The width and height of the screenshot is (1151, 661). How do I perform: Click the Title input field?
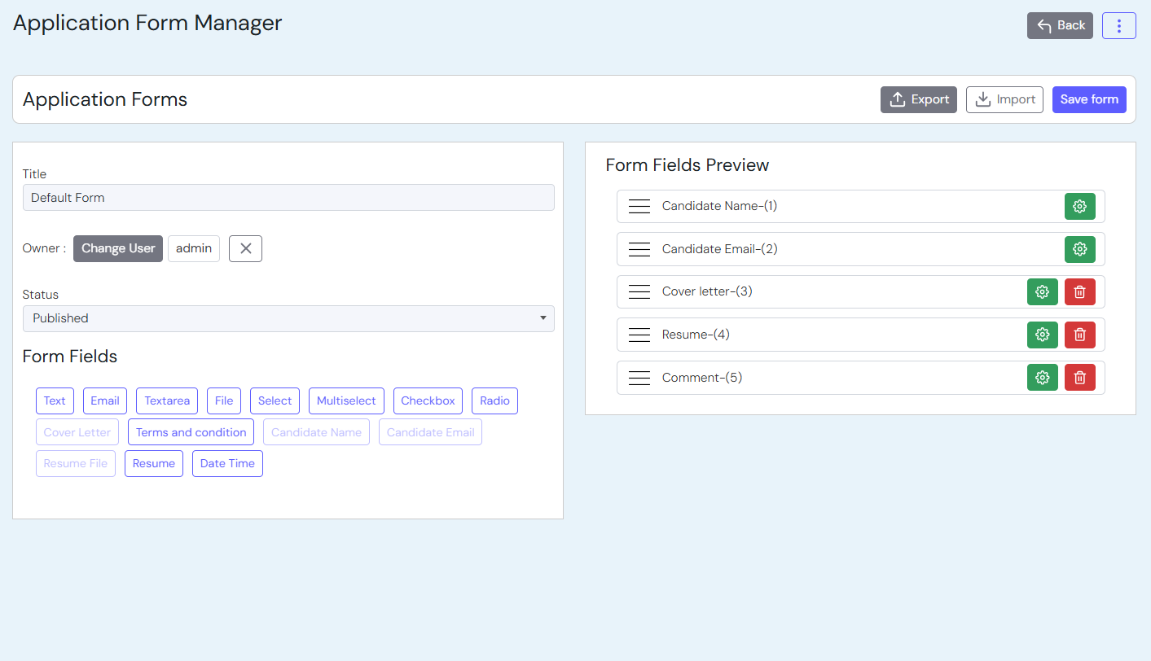pyautogui.click(x=288, y=198)
